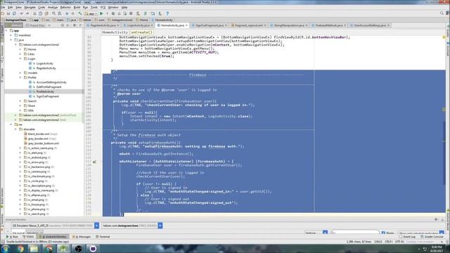Click Search Everywhere magnifier at top right
Viewport: 450px width, 253px height.
click(442, 13)
